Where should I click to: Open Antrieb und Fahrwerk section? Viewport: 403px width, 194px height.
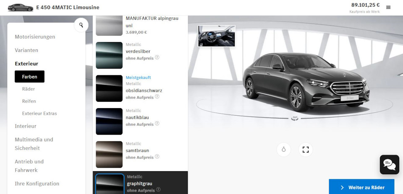tap(29, 166)
